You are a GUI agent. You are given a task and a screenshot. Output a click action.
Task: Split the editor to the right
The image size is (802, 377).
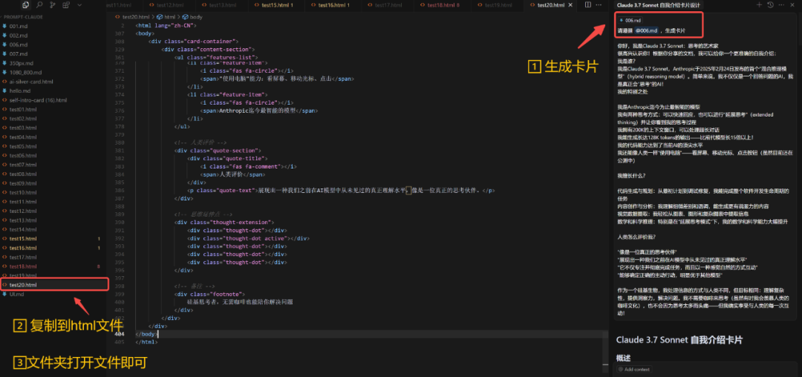point(588,5)
